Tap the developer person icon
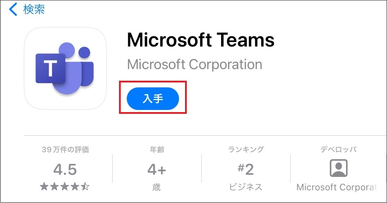 point(339,168)
